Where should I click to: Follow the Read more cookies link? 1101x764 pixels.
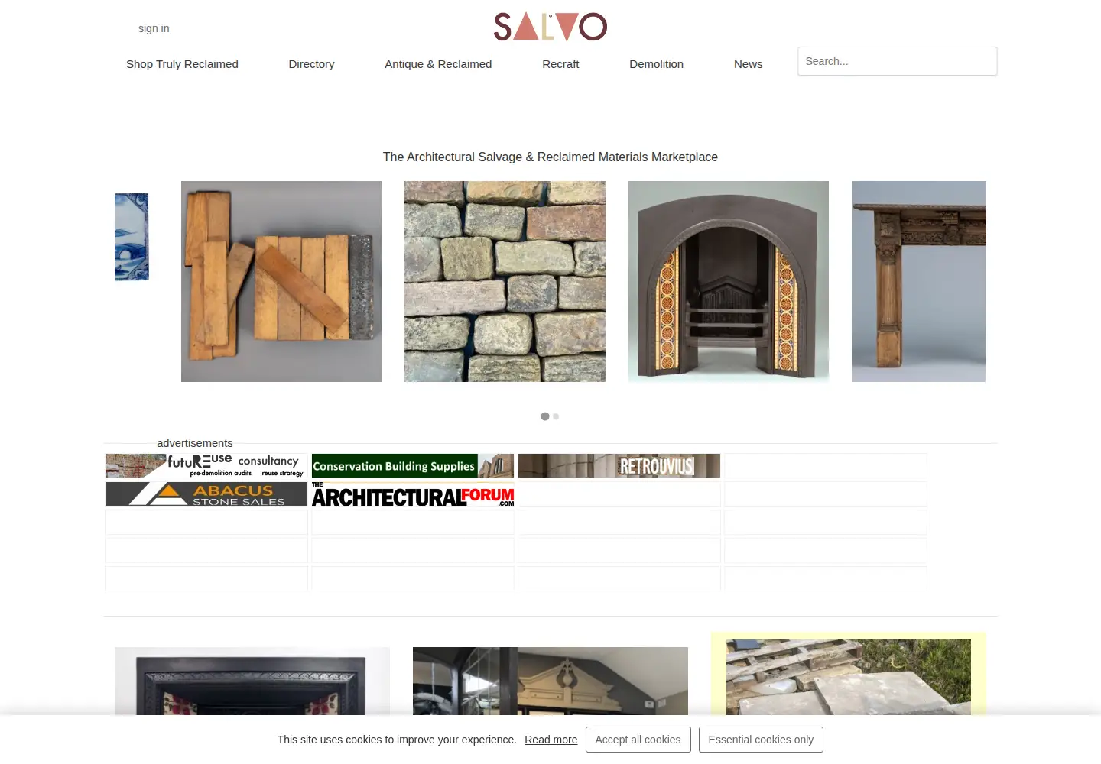[551, 740]
